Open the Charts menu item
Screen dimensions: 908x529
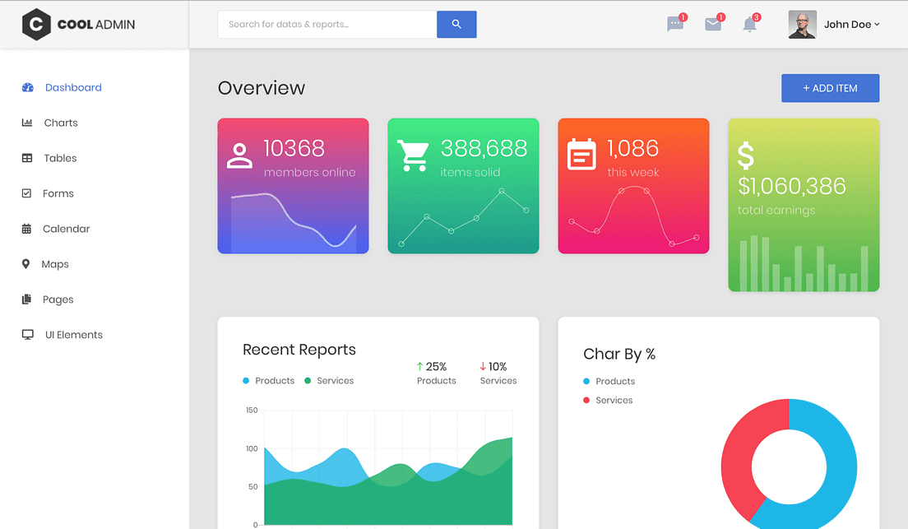[x=58, y=123]
